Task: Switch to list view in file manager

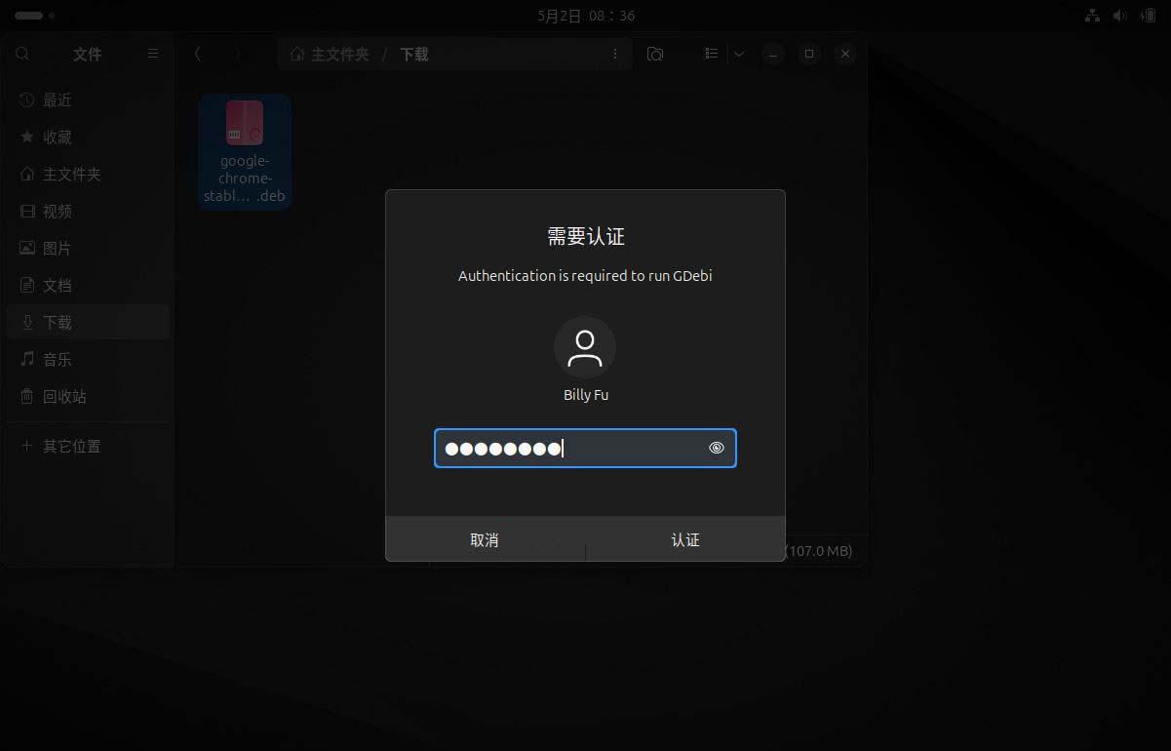Action: (712, 54)
